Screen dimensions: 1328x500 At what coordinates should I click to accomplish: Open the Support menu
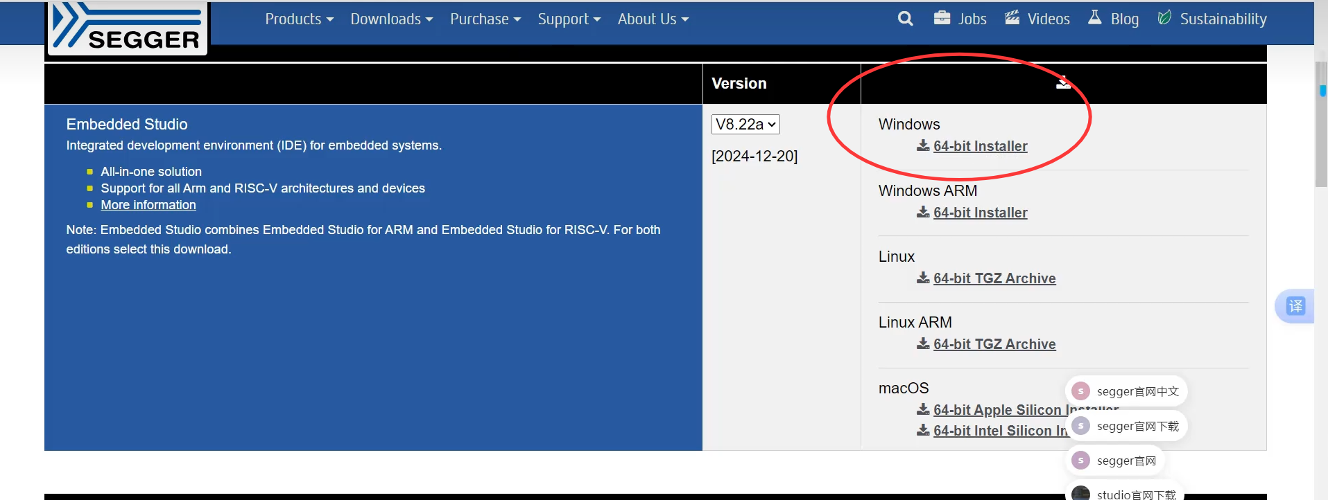pos(569,19)
